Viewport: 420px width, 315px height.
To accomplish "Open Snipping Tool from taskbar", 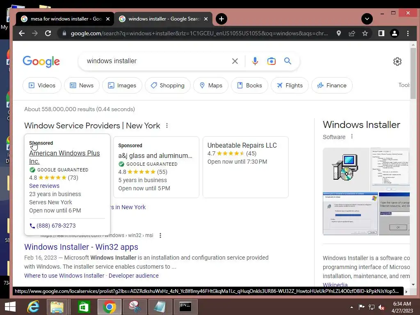I will tap(135, 307).
